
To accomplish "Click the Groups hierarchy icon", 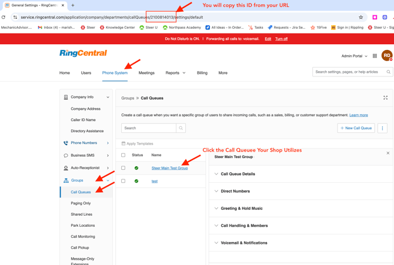I will (66, 180).
